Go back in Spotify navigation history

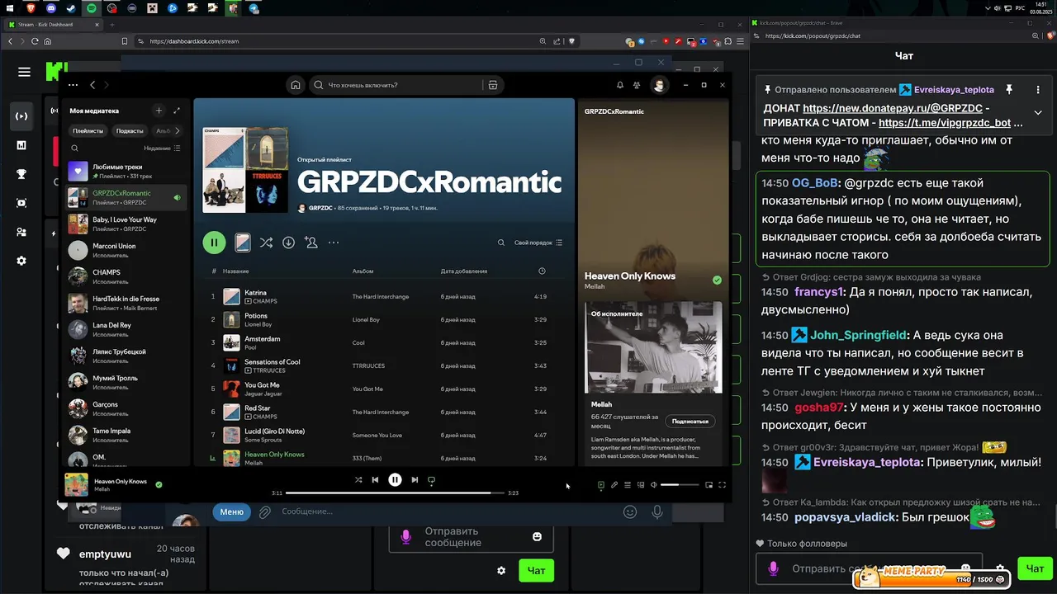(x=92, y=85)
